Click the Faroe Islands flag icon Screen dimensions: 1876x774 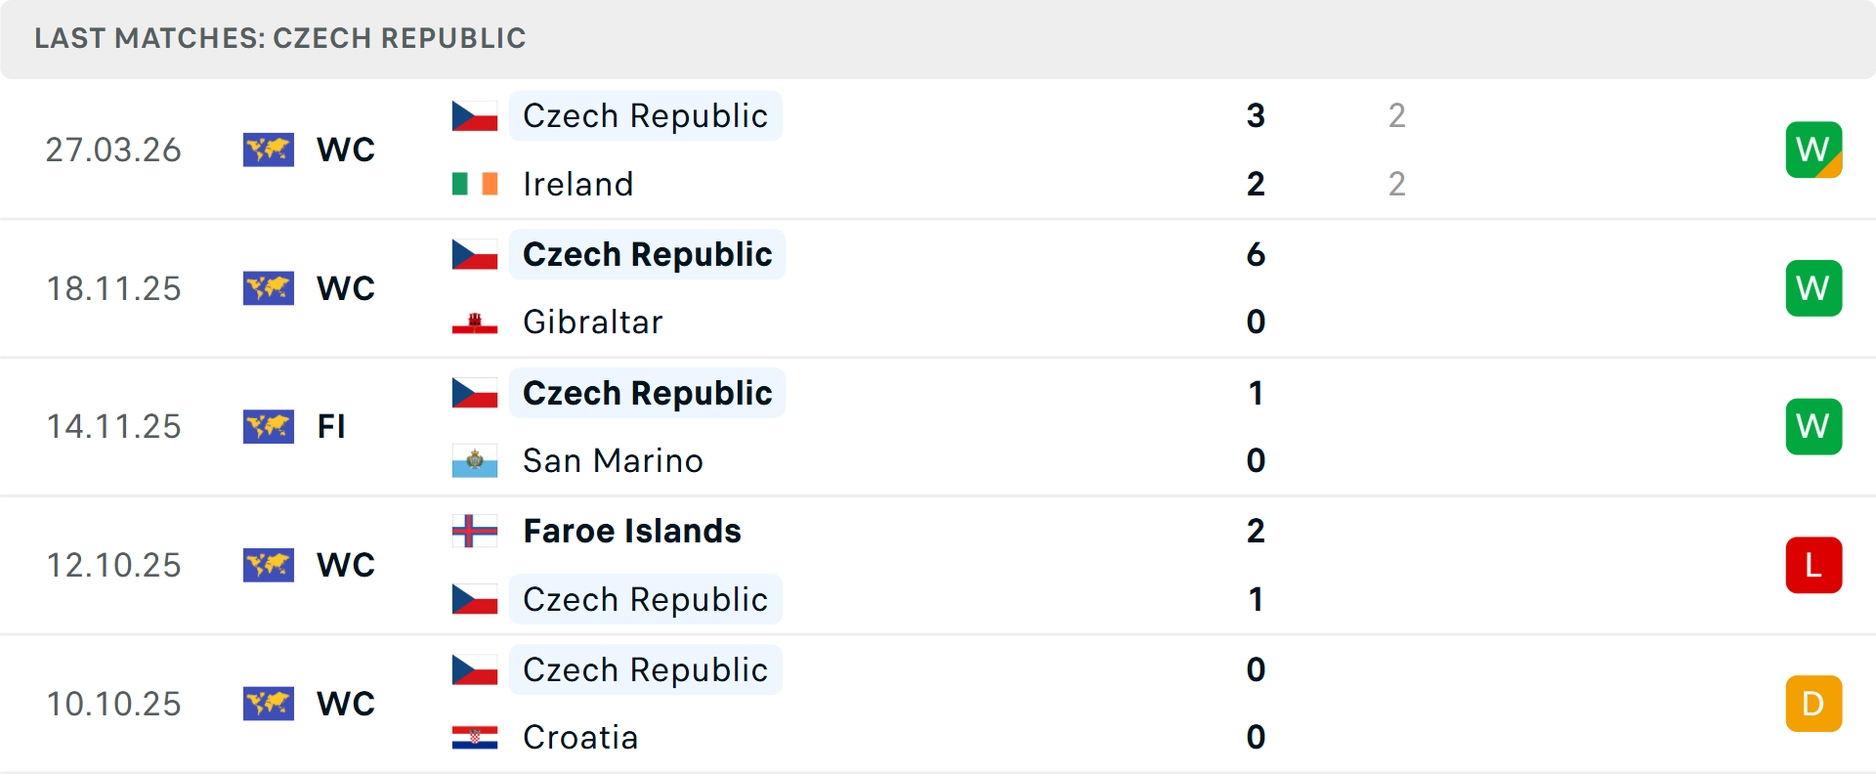point(475,531)
